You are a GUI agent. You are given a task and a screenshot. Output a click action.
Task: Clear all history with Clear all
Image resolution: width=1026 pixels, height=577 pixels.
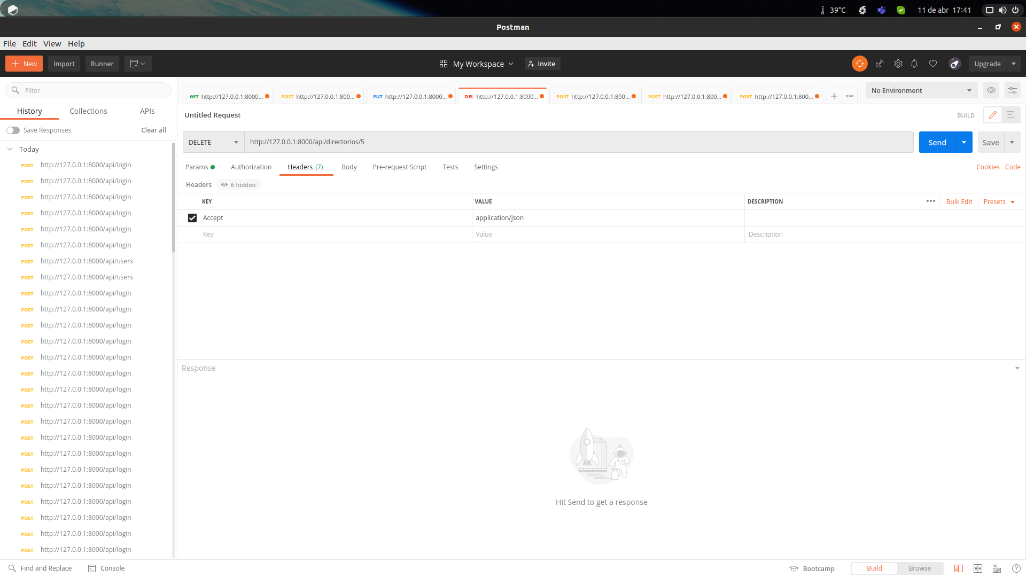click(x=153, y=130)
